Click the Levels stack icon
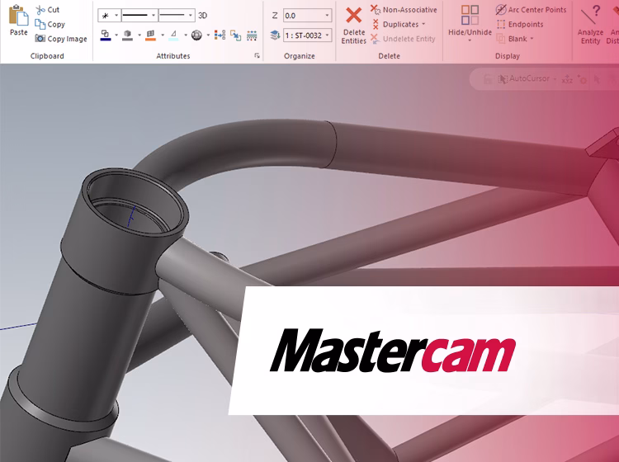The width and height of the screenshot is (619, 462). pos(275,35)
